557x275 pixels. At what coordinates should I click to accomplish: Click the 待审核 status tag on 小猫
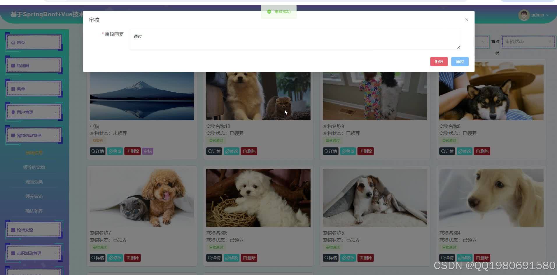(x=98, y=141)
